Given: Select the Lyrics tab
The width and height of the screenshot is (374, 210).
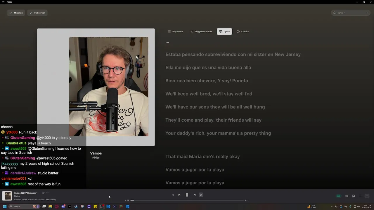Looking at the screenshot, I should (224, 32).
